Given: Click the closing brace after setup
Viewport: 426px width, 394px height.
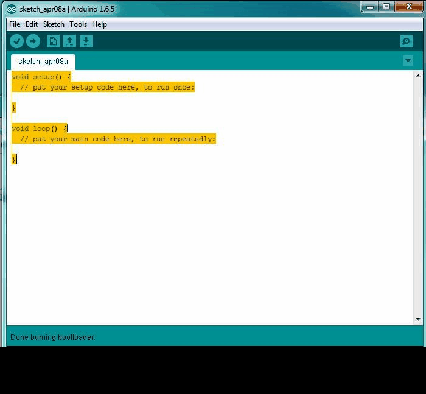Looking at the screenshot, I should click(x=14, y=108).
